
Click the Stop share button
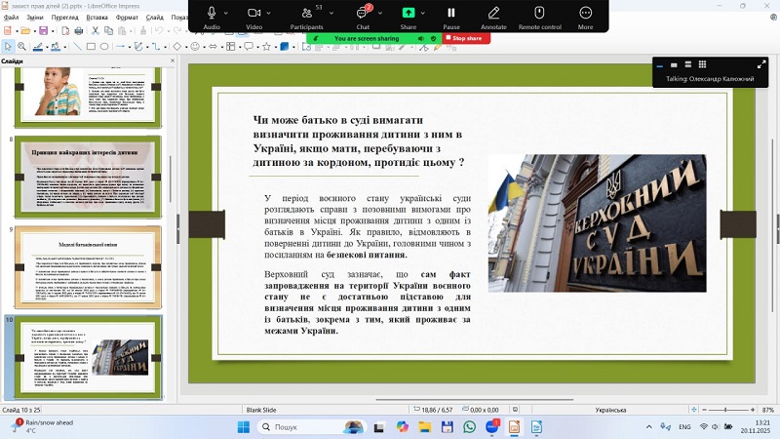click(x=467, y=38)
